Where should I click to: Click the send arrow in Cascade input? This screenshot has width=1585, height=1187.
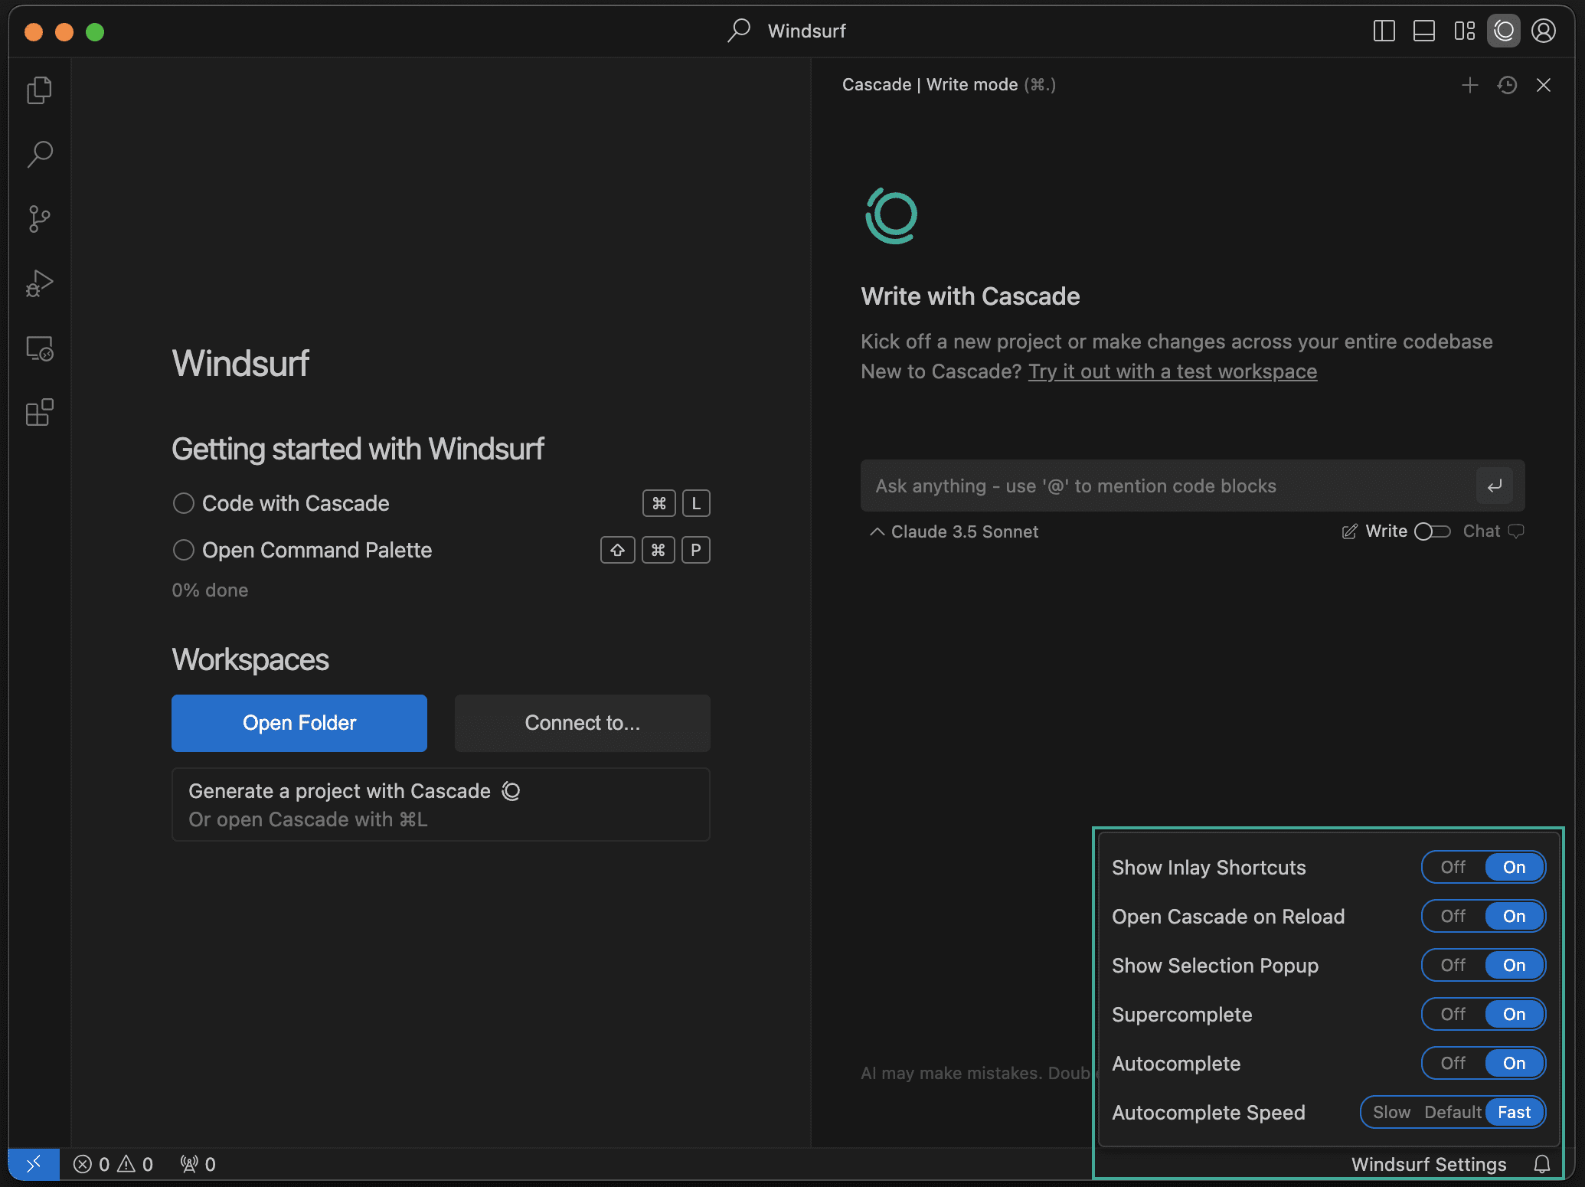1494,486
